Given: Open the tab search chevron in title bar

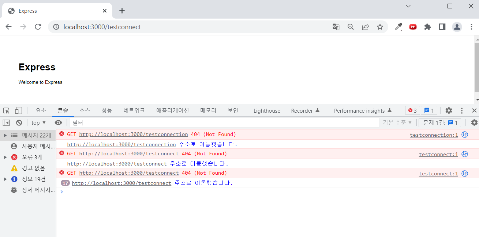Looking at the screenshot, I should pyautogui.click(x=408, y=6).
